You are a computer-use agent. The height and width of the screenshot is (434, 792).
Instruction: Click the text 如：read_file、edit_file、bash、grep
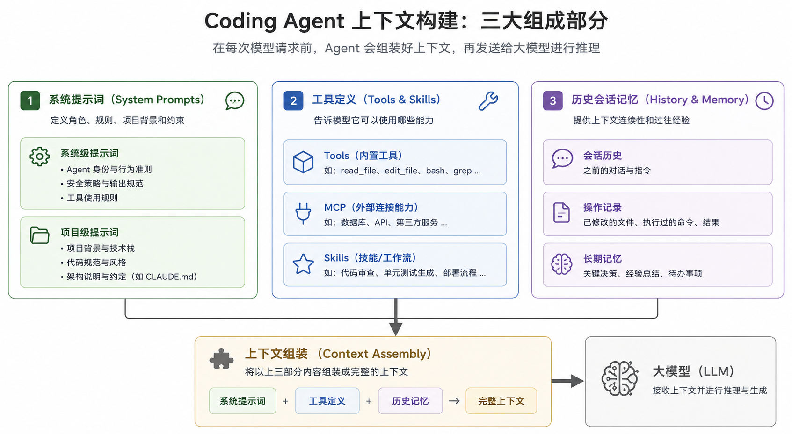click(402, 171)
